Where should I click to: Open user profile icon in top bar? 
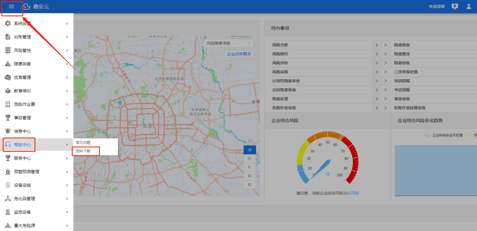pyautogui.click(x=469, y=7)
